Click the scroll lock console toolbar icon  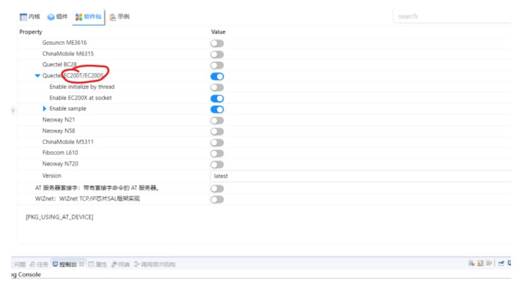(x=481, y=263)
